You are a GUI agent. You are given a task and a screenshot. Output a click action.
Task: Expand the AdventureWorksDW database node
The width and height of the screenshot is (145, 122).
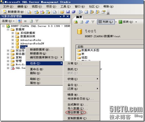(13, 44)
